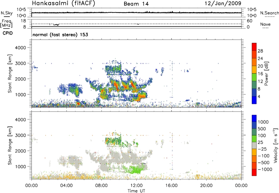Click the 16 tick label on Power colorbar

(260, 74)
